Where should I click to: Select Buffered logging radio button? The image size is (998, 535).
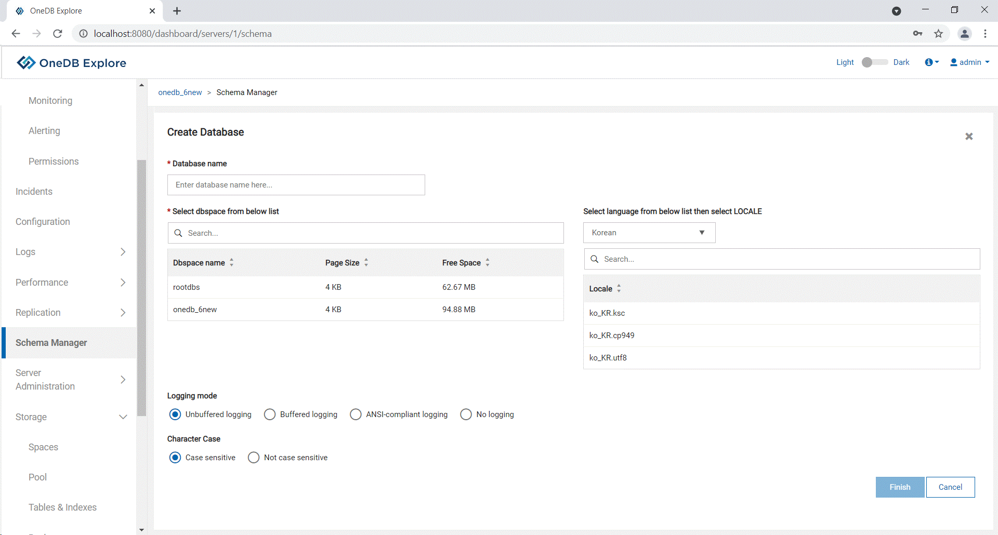(x=270, y=414)
